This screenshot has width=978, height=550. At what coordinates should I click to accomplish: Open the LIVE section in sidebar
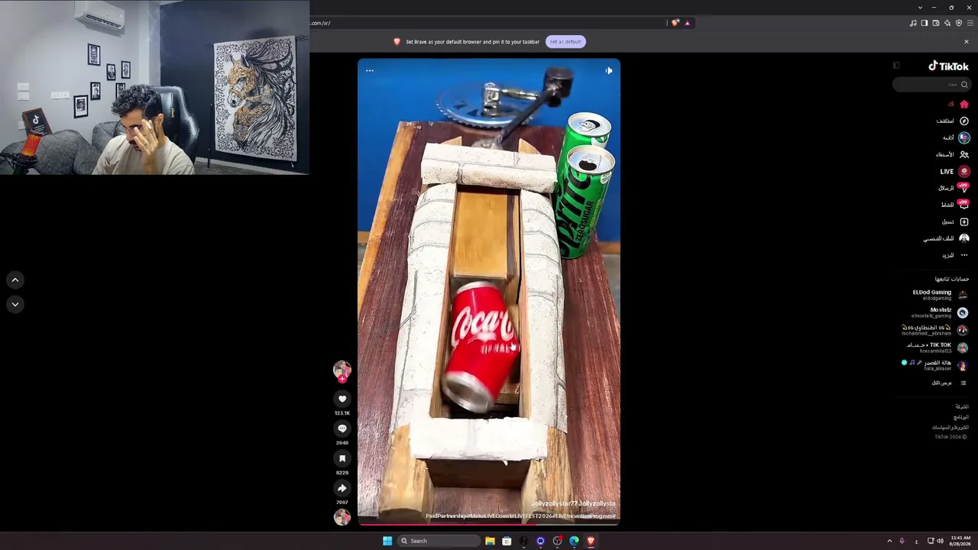(x=954, y=171)
